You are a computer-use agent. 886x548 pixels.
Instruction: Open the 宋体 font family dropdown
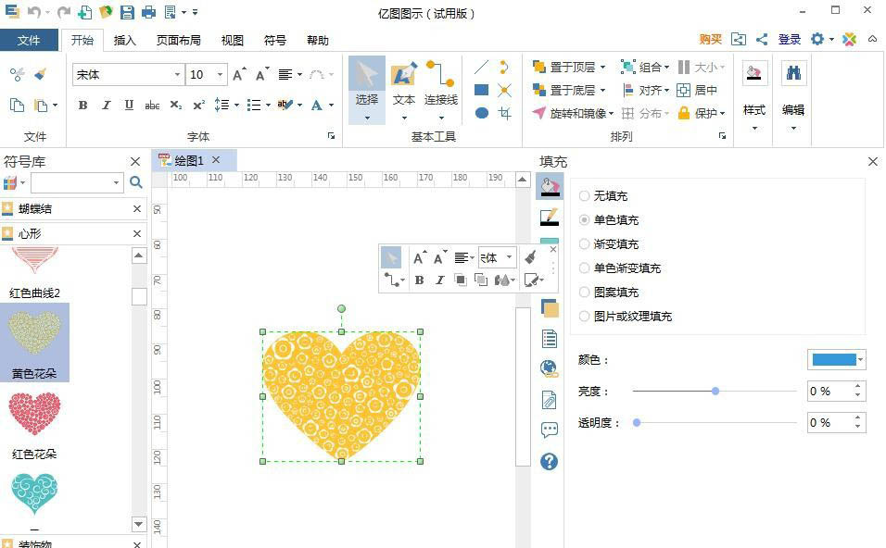coord(176,74)
